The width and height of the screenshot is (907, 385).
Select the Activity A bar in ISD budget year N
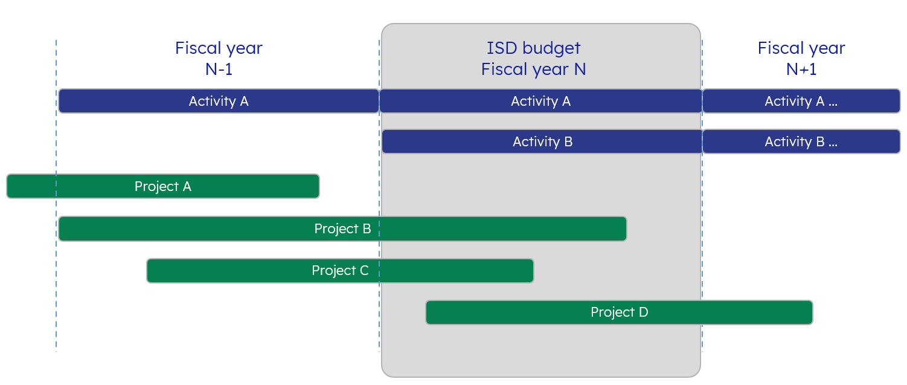540,101
